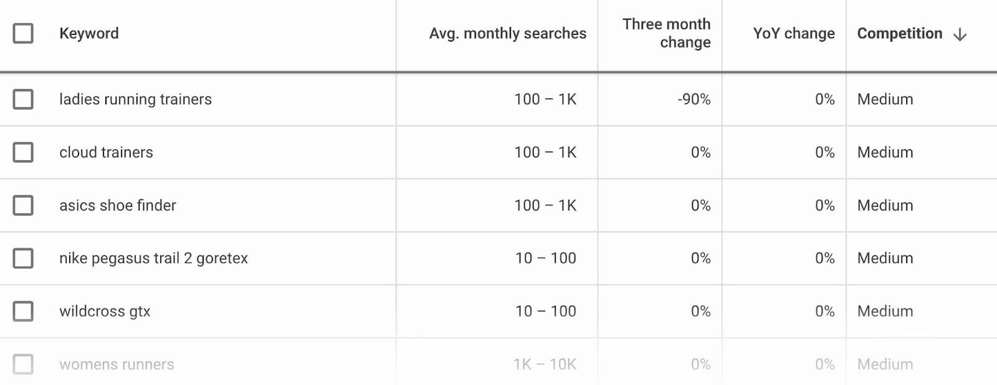Select the cloud trainers row checkbox
The height and width of the screenshot is (385, 997).
23,152
